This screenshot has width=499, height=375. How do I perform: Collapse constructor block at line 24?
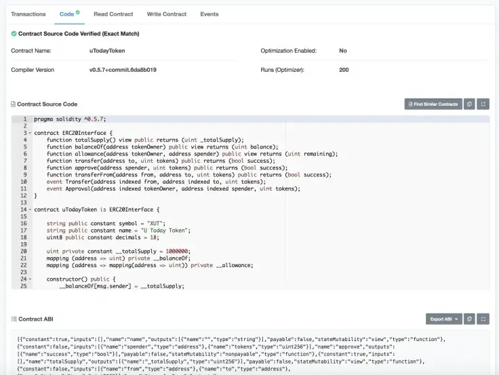[31, 279]
